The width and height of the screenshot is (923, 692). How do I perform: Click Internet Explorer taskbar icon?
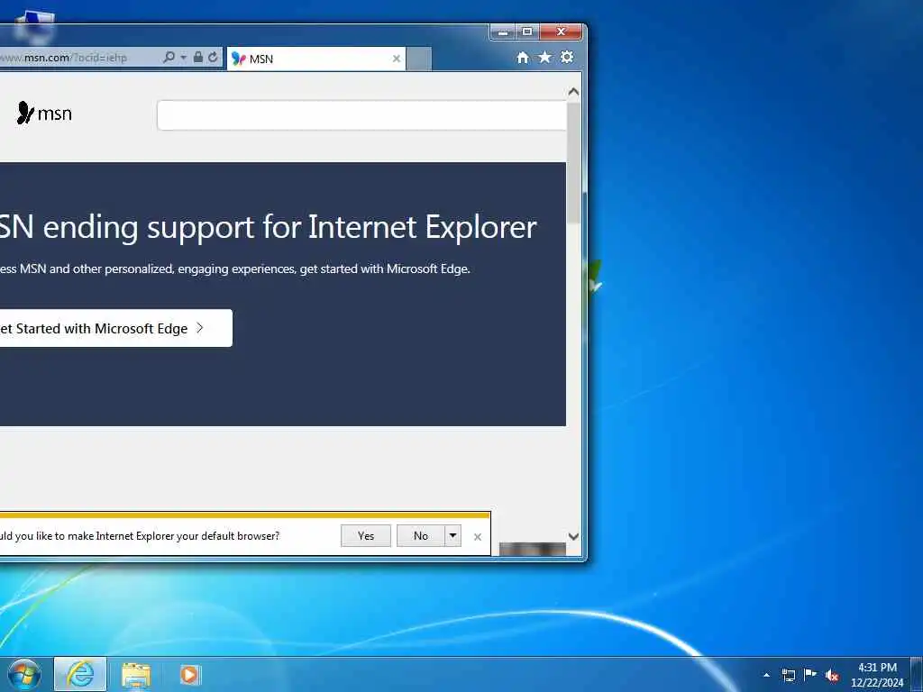click(x=80, y=674)
